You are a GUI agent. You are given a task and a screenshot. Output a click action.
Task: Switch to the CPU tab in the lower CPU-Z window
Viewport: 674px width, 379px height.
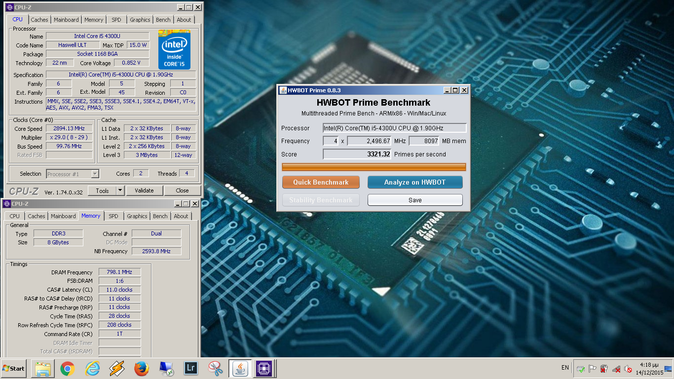[15, 216]
